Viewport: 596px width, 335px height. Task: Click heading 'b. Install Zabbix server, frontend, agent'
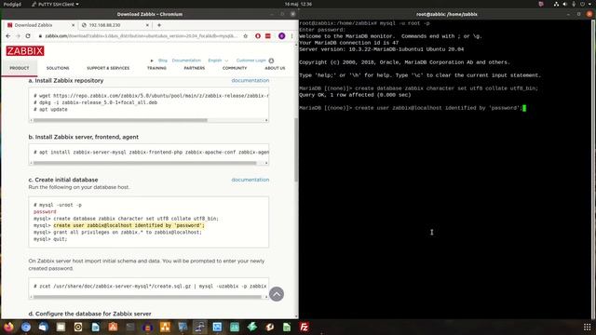coord(83,137)
